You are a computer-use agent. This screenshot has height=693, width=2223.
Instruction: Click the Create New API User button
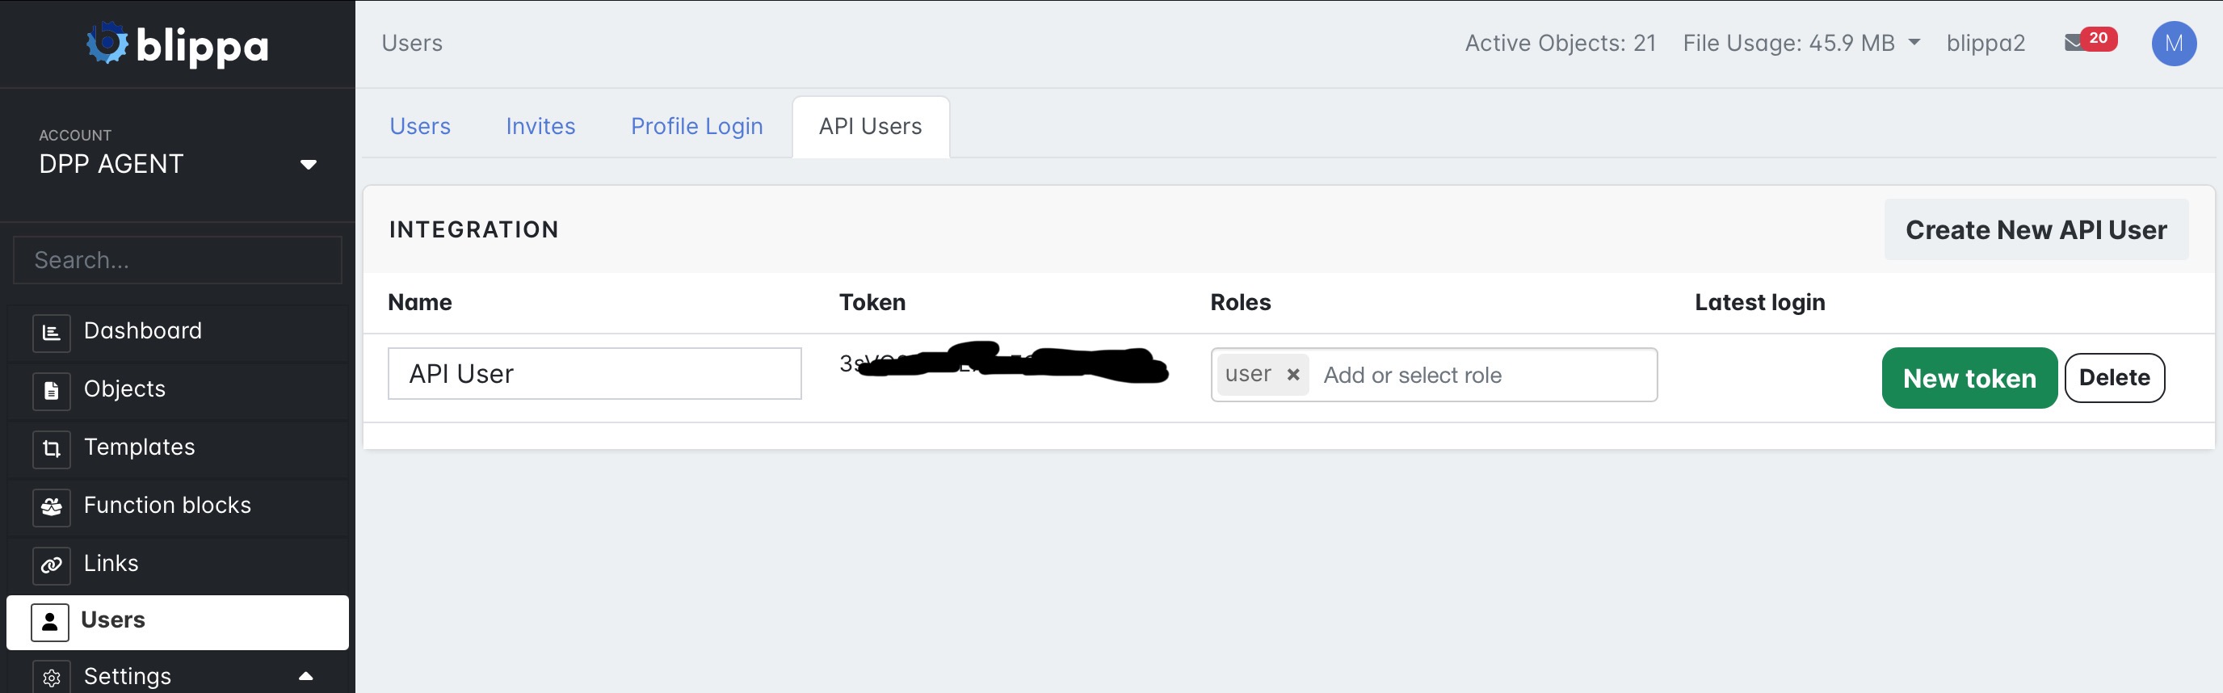2035,229
